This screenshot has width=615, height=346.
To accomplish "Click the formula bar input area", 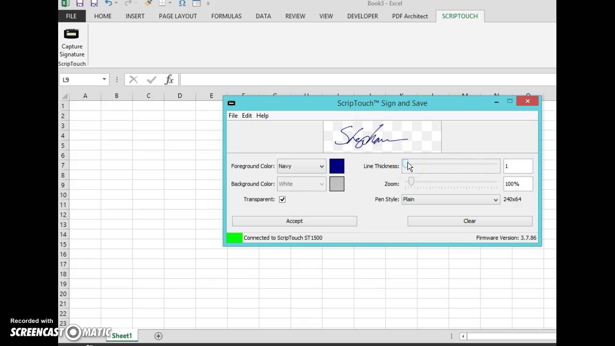I will pos(368,80).
